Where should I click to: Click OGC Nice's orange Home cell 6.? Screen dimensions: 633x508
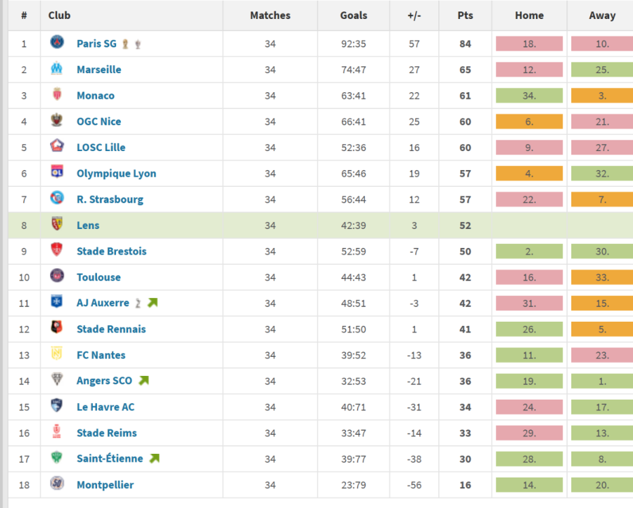[529, 121]
